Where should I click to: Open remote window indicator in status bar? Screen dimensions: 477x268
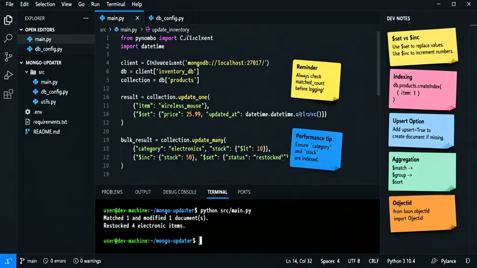point(8,261)
